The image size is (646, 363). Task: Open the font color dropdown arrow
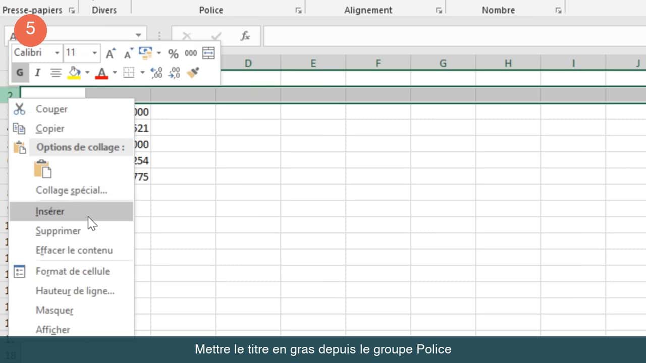115,73
